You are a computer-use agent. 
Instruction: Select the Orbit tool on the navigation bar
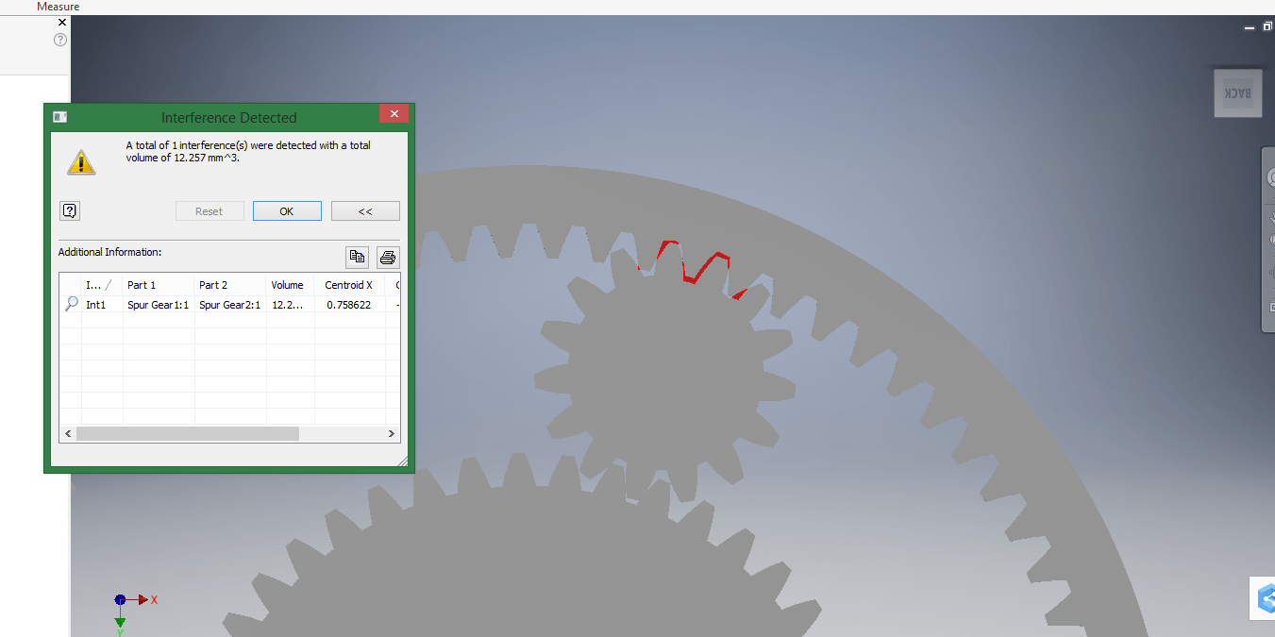tap(1269, 271)
